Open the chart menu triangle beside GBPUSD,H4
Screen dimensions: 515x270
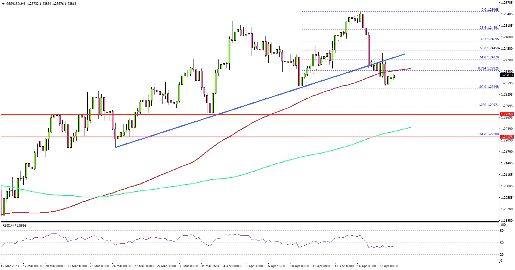pos(3,3)
